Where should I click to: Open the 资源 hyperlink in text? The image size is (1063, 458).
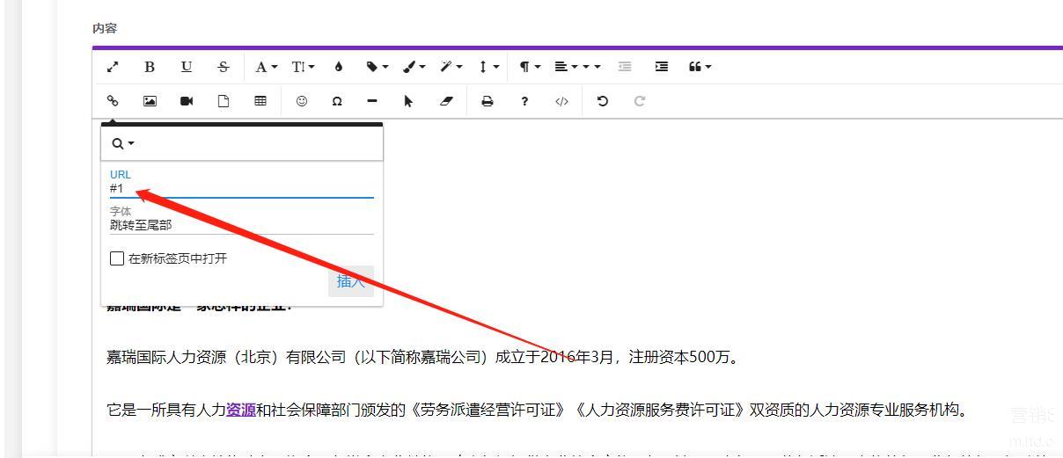(x=241, y=410)
